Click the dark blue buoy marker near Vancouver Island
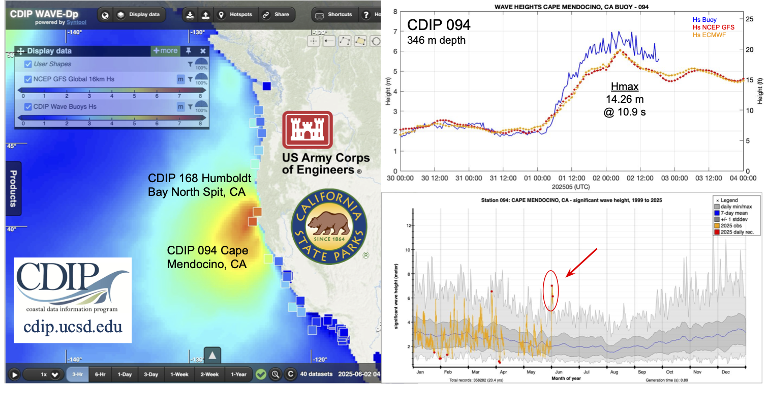Image resolution: width=768 pixels, height=405 pixels. [x=267, y=86]
